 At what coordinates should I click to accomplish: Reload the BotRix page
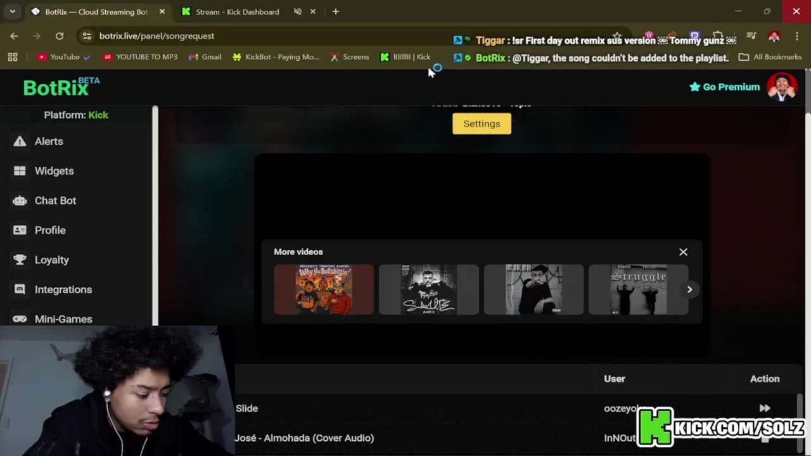coord(60,36)
